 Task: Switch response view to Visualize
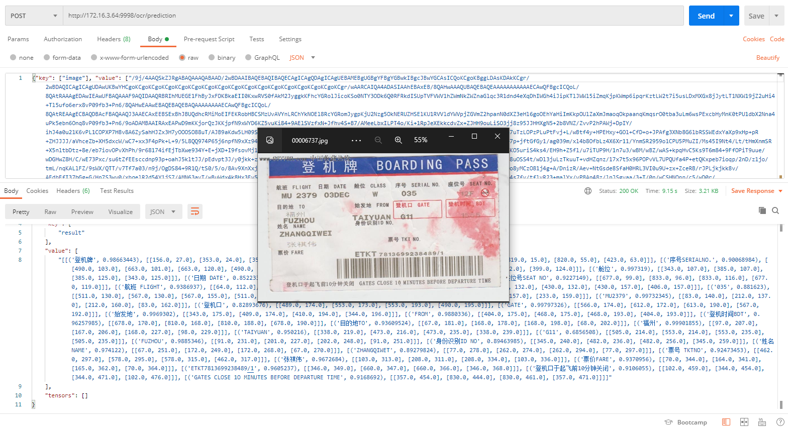coord(121,212)
